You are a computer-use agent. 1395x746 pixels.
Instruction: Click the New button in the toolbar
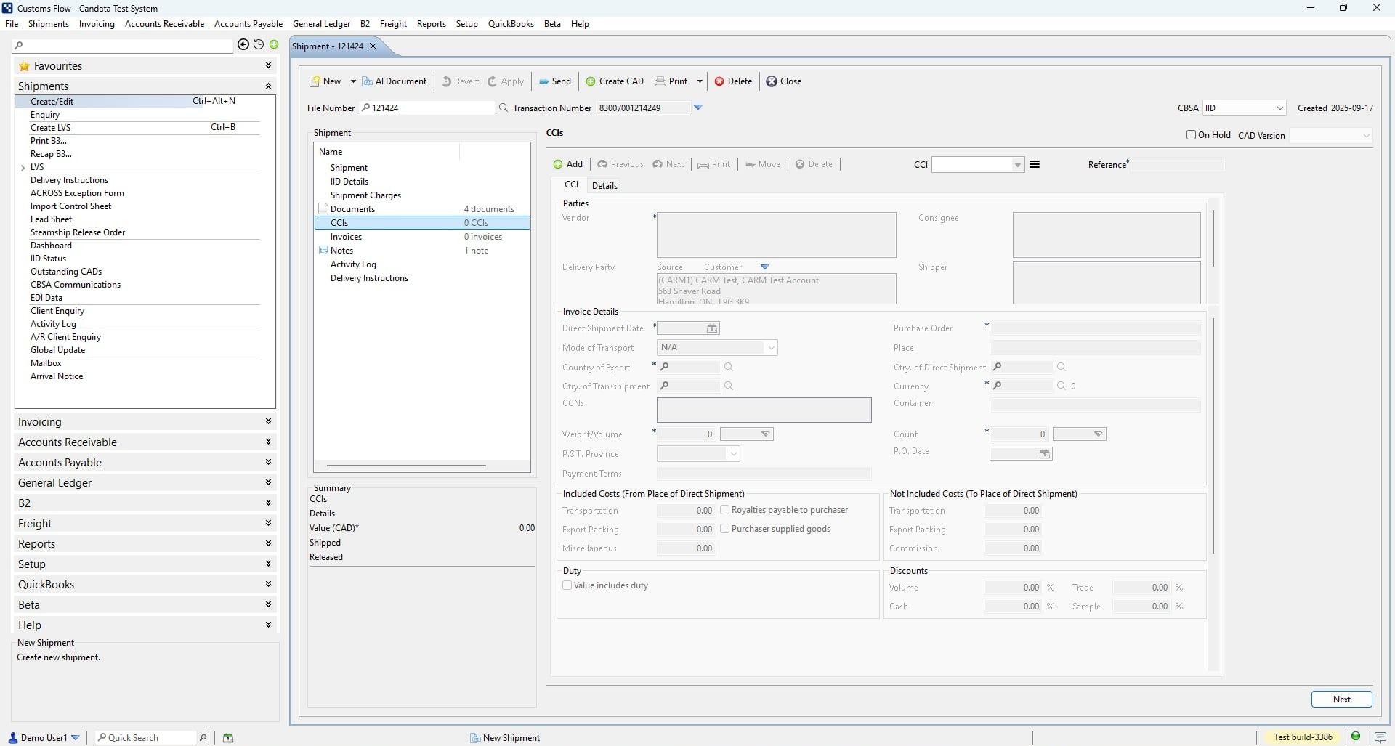(325, 81)
